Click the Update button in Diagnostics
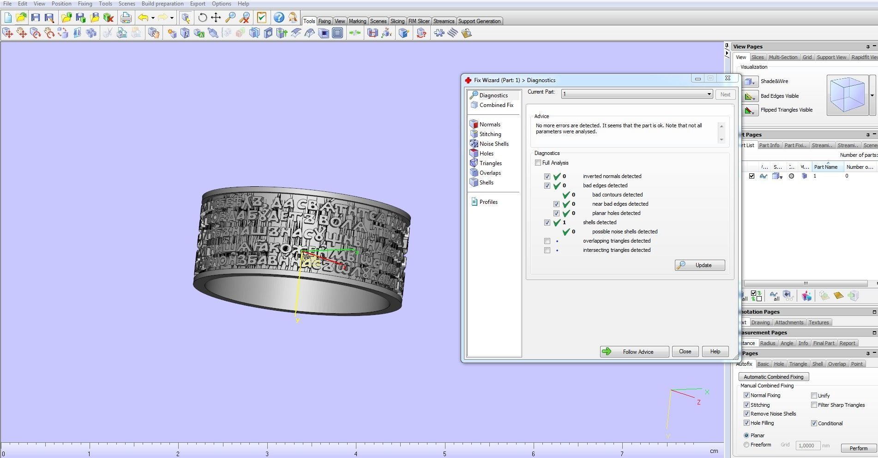Screen dimensions: 878x458 pos(700,265)
